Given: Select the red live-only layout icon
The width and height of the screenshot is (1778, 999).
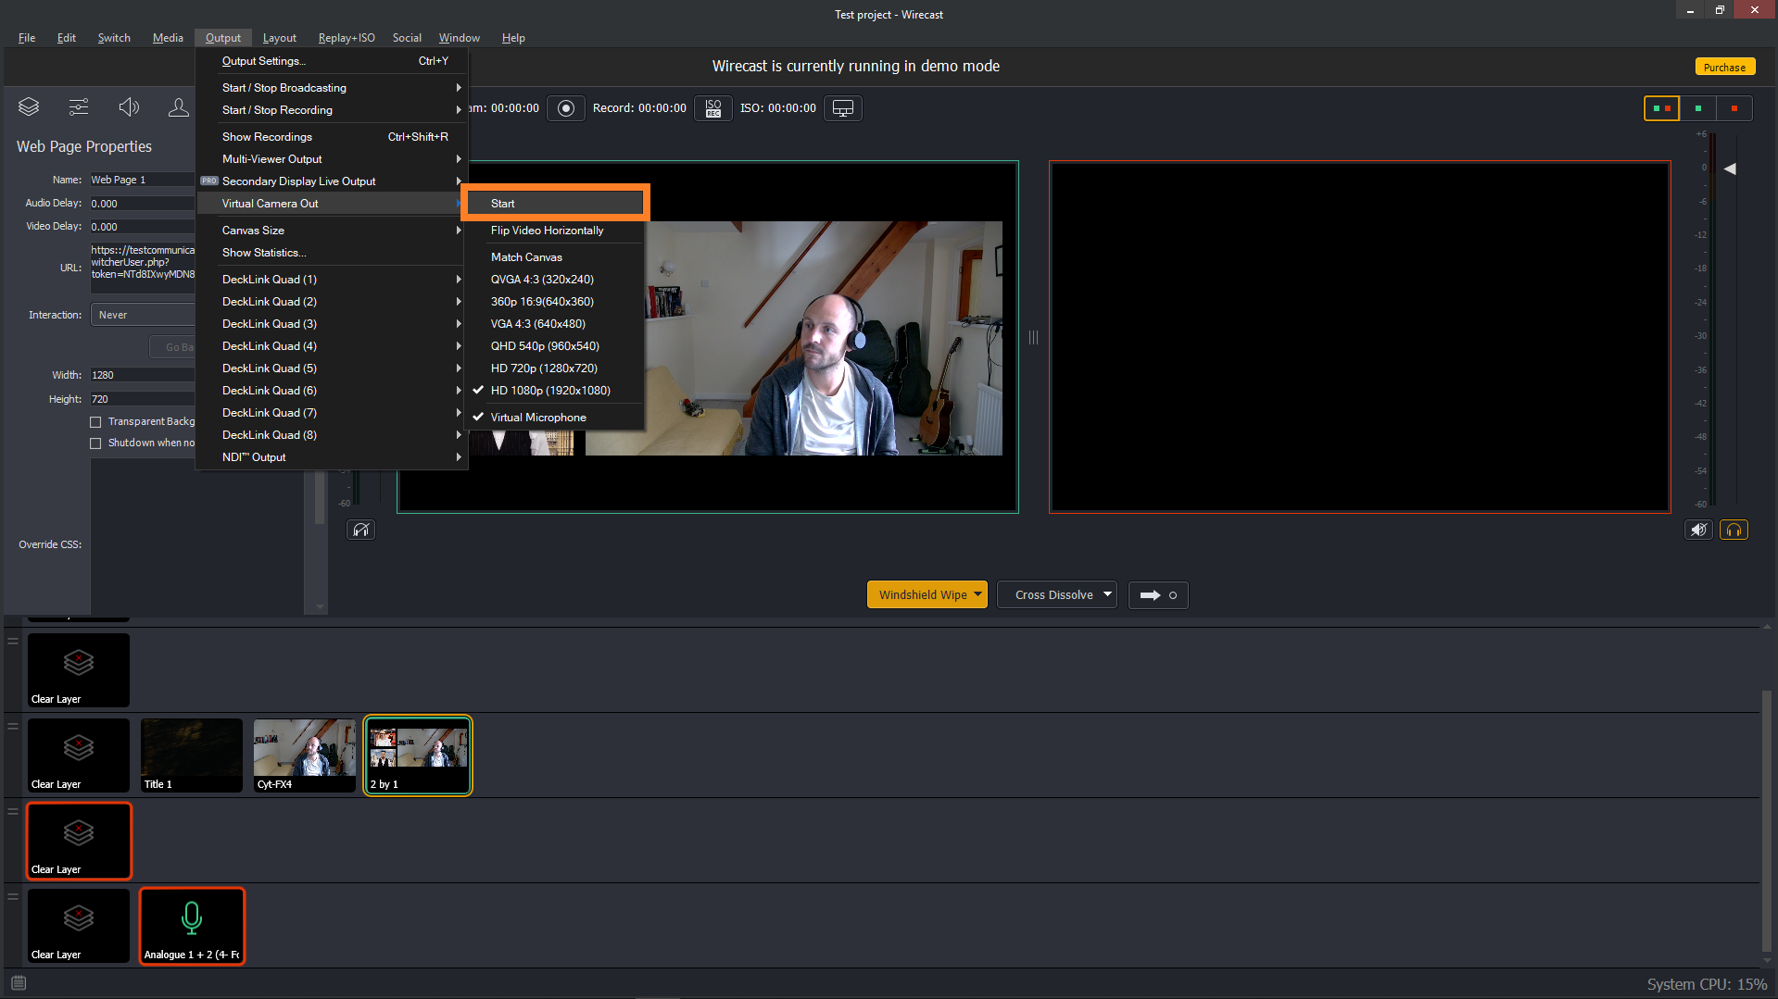Looking at the screenshot, I should (x=1734, y=108).
